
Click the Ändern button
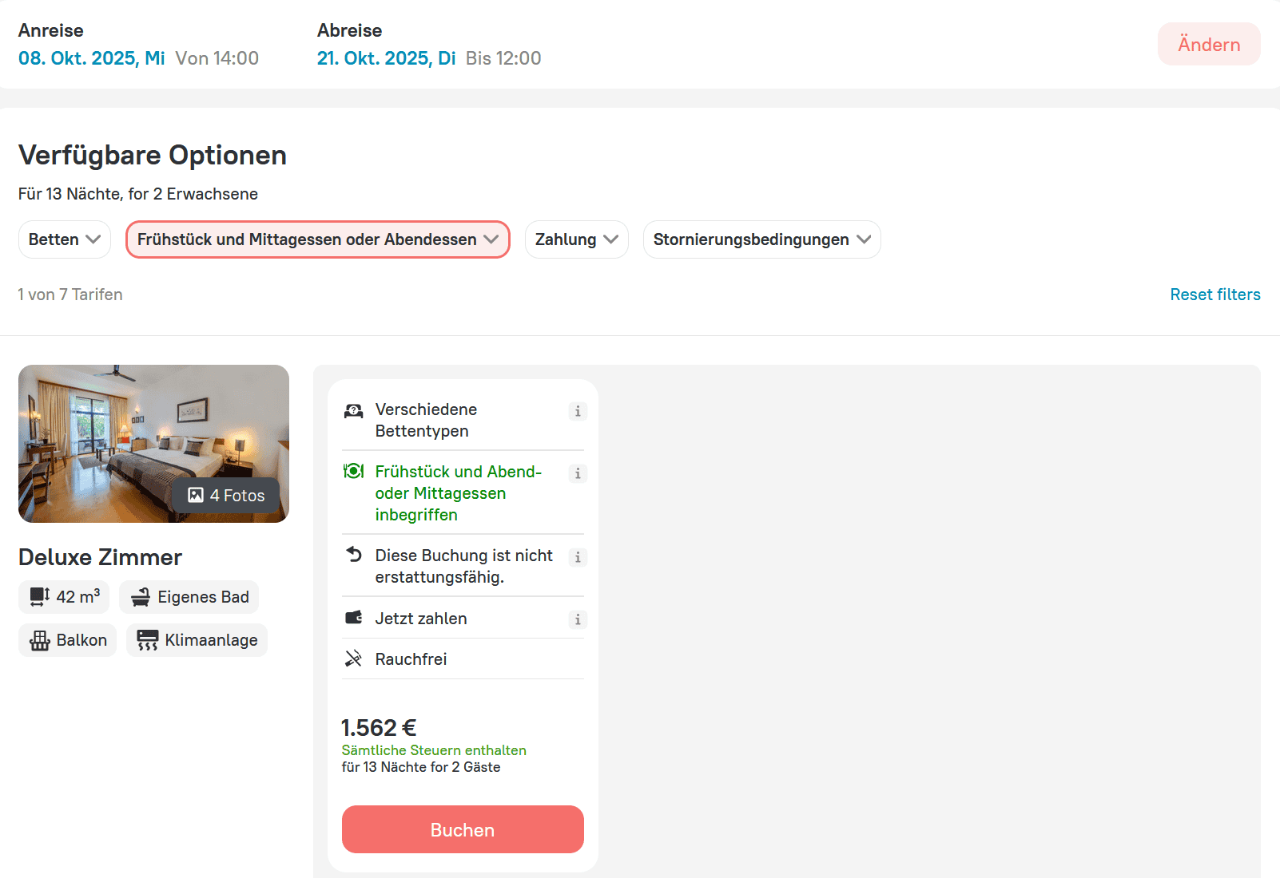[1208, 45]
